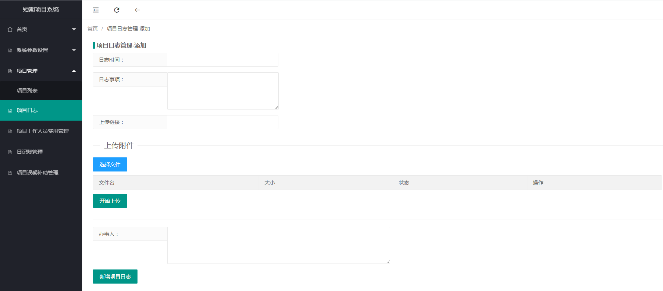Click the document icon beside 系统参数设置

[10, 50]
